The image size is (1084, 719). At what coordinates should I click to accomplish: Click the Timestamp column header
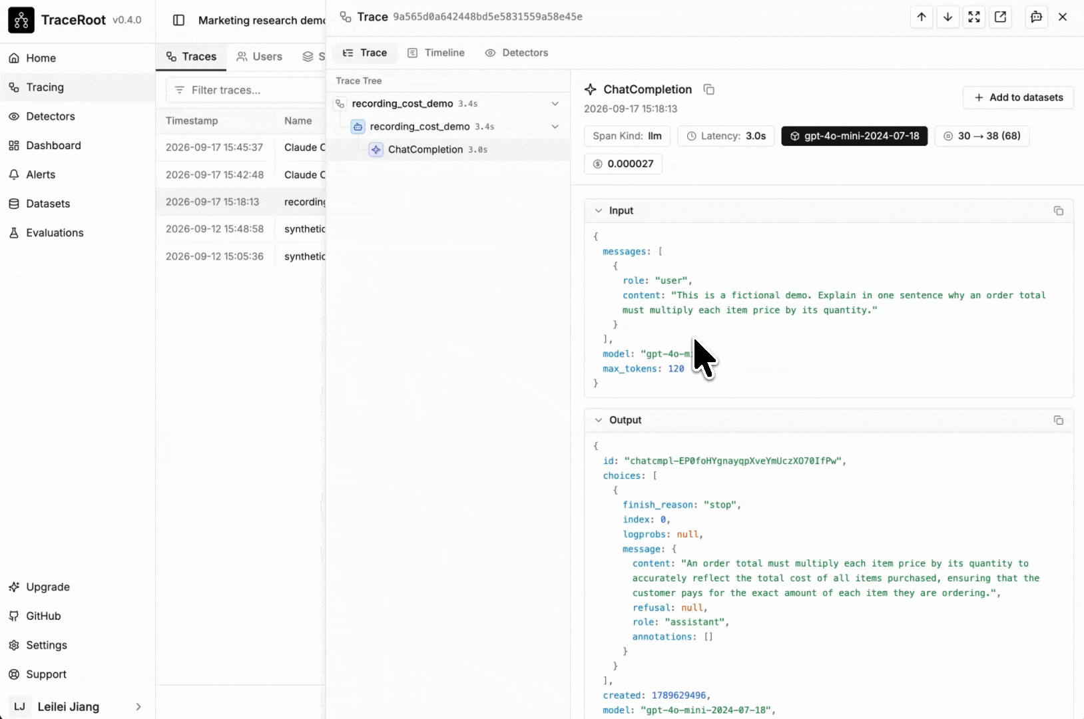click(x=192, y=120)
